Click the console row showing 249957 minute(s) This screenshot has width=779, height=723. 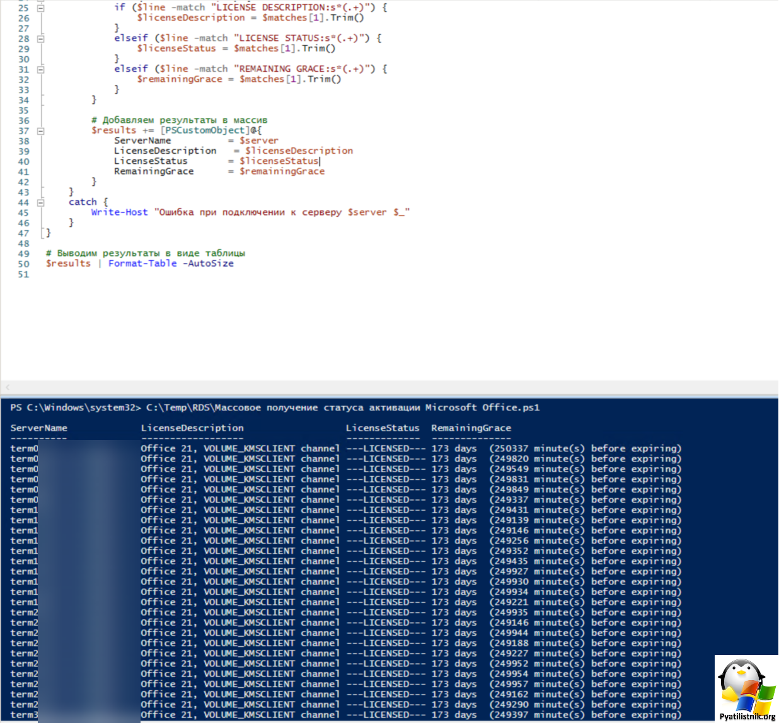click(346, 684)
